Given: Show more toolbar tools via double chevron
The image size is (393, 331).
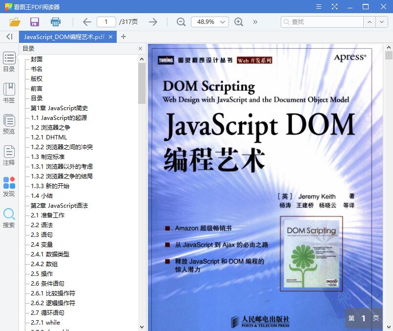Looking at the screenshot, I should point(255,22).
